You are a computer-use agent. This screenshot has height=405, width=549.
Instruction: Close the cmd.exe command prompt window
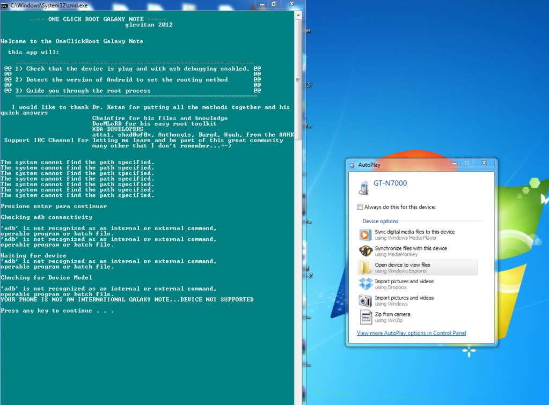(x=292, y=4)
